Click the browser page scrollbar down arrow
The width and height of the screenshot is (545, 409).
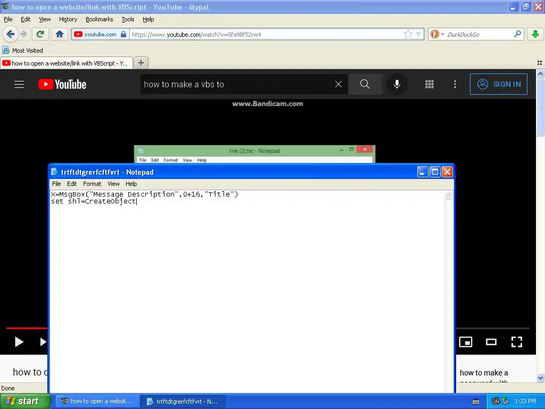click(x=540, y=378)
